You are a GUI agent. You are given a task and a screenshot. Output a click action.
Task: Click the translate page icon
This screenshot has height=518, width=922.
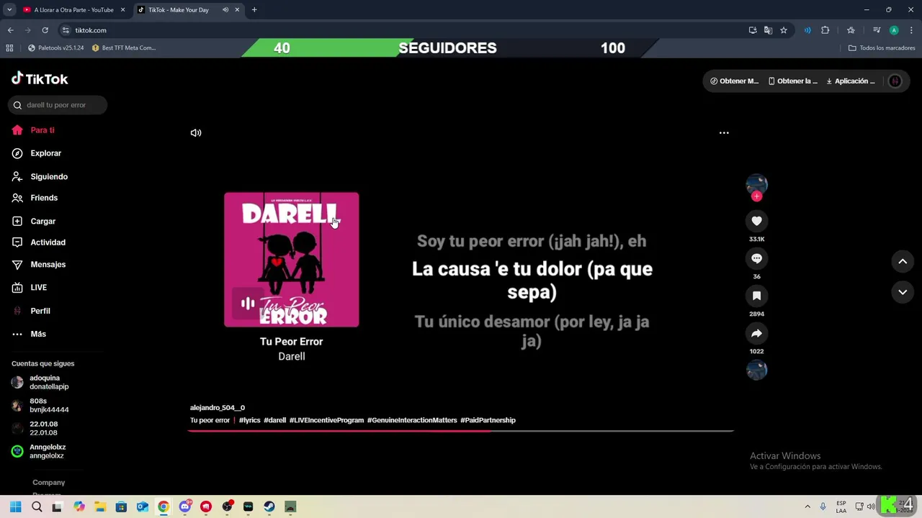tap(768, 30)
